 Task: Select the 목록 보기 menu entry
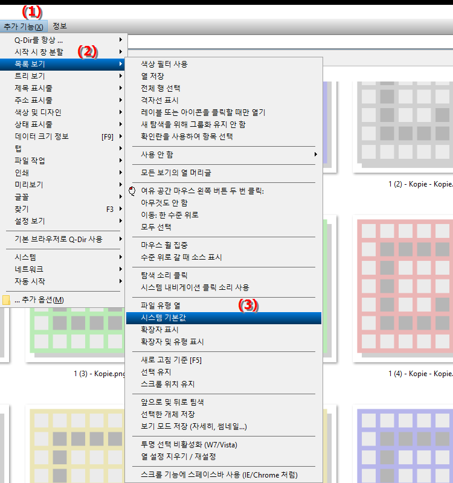(63, 64)
